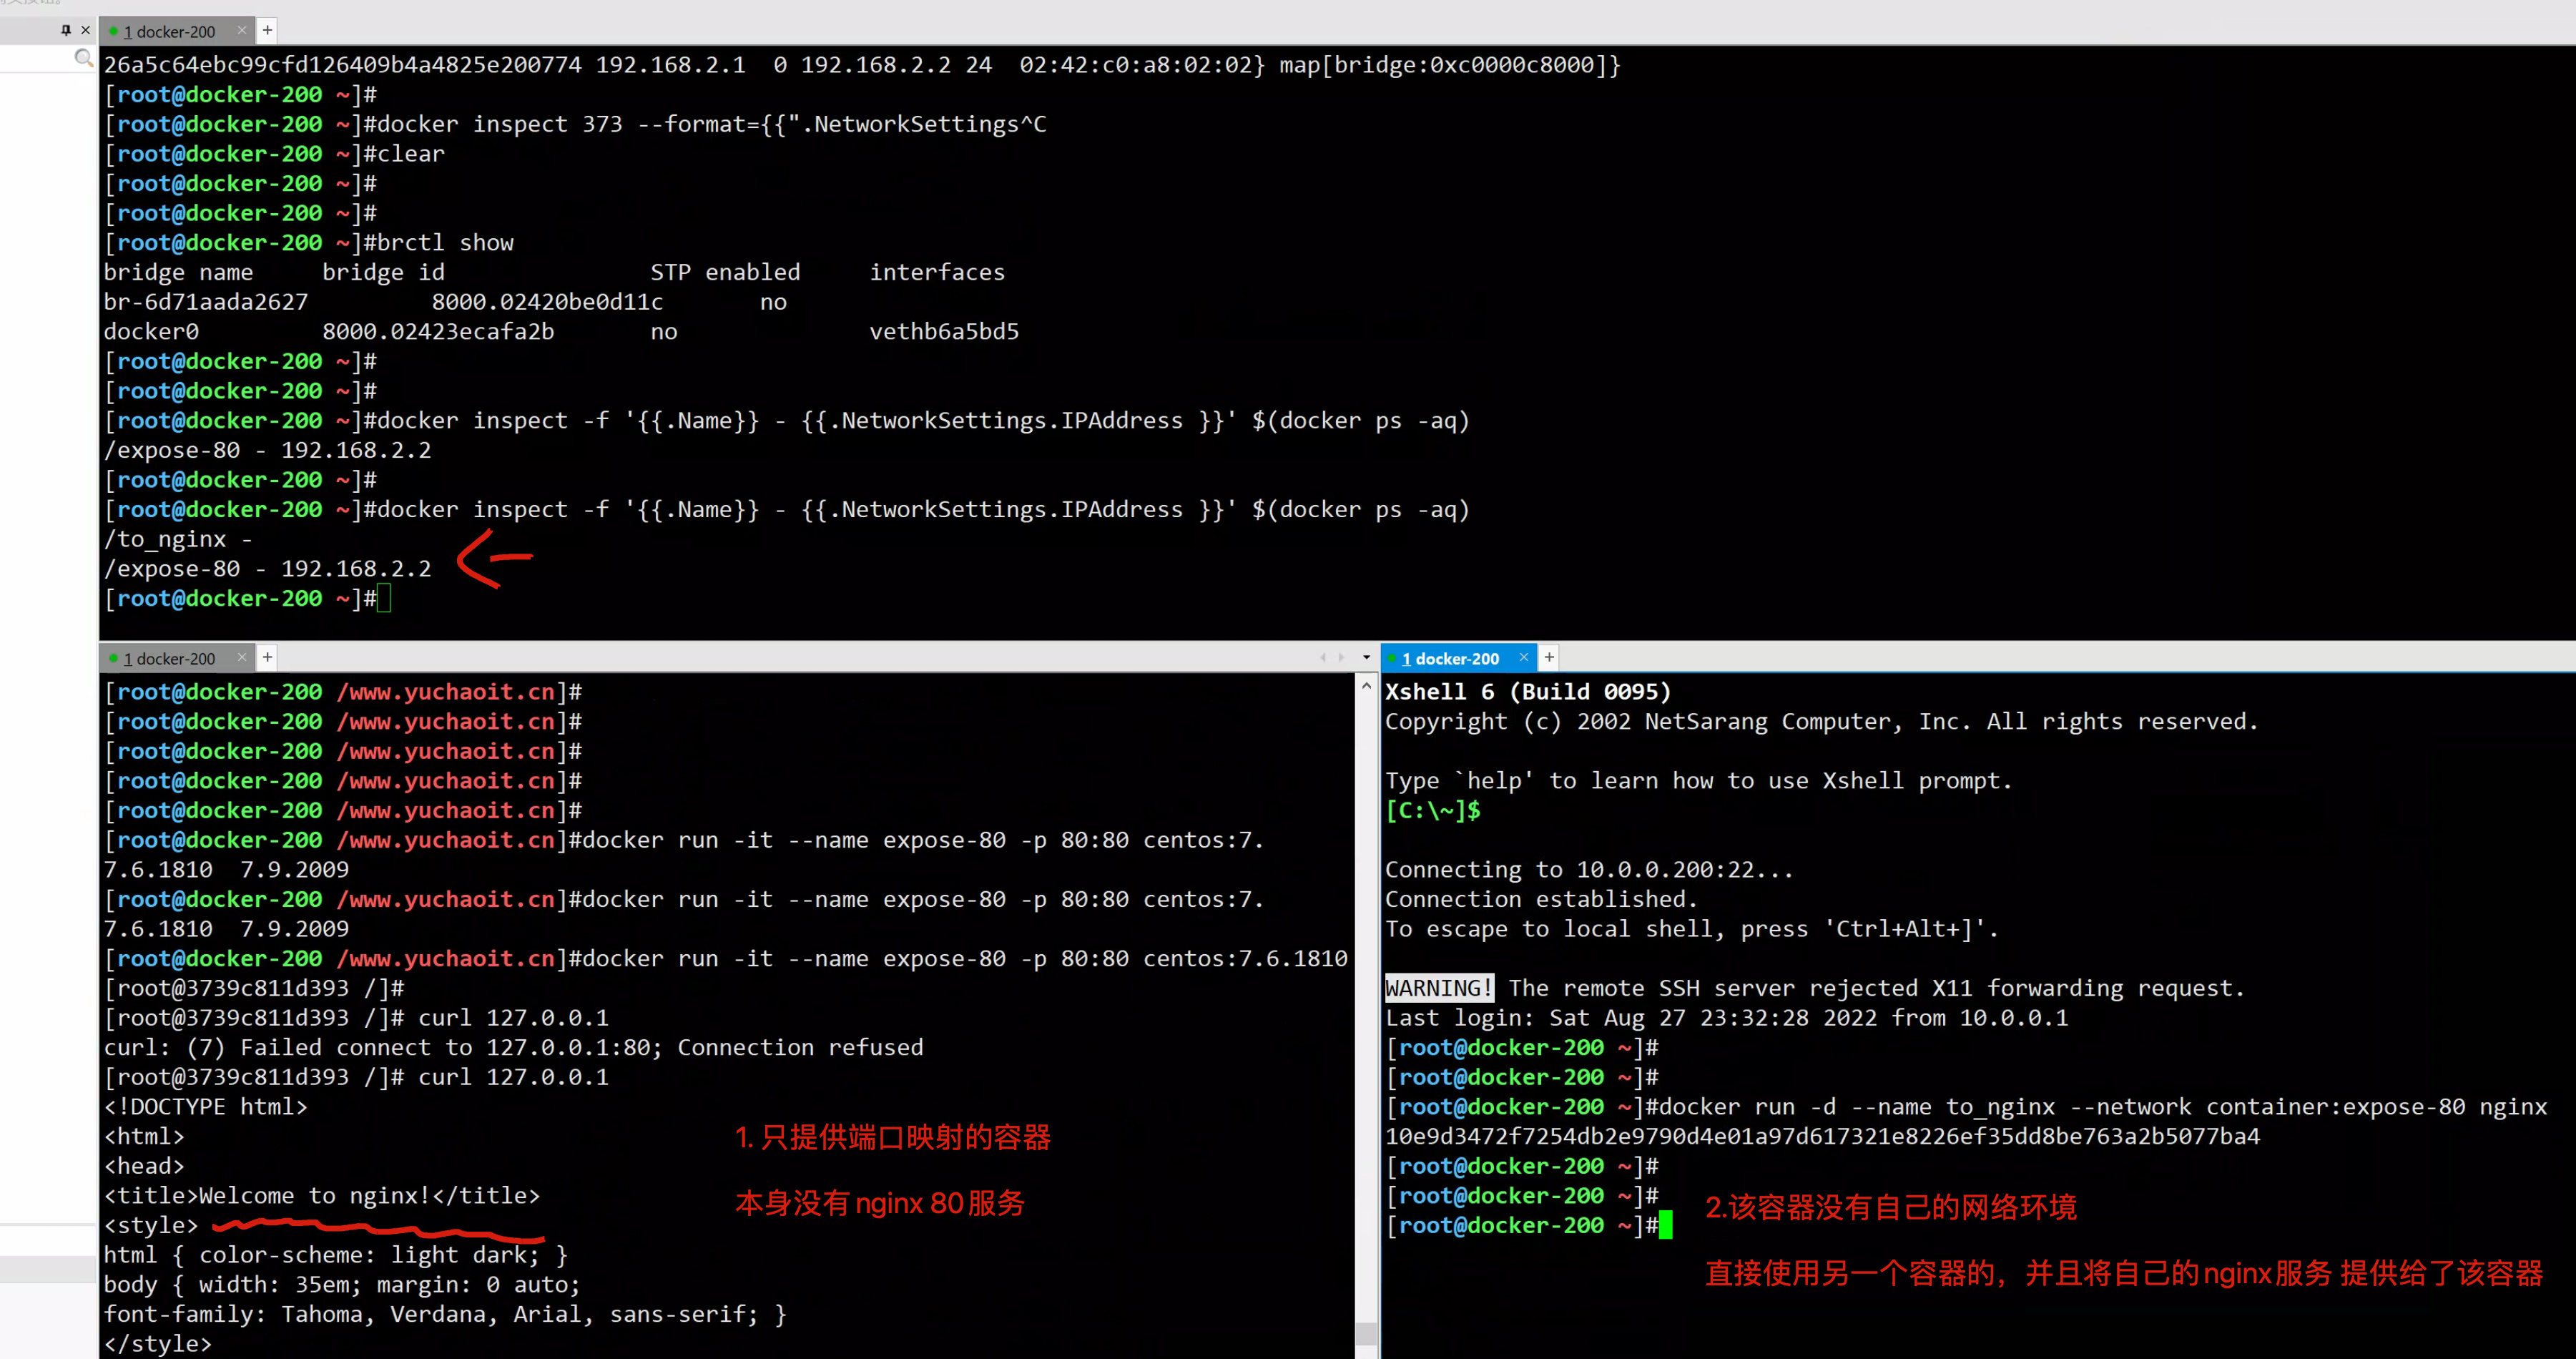Close top pane docker-200 tab

click(x=241, y=31)
